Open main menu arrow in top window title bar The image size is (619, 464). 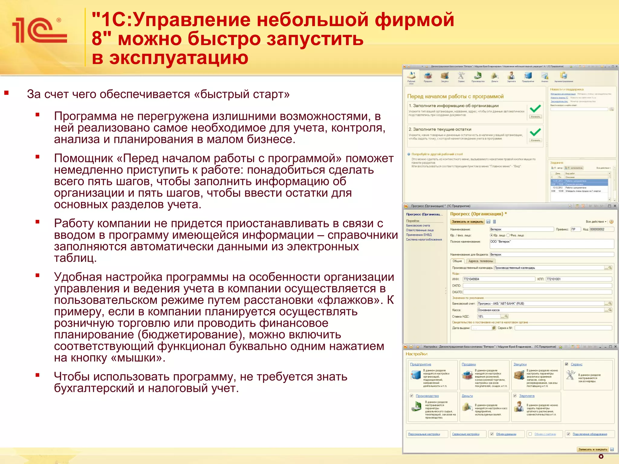coord(409,66)
